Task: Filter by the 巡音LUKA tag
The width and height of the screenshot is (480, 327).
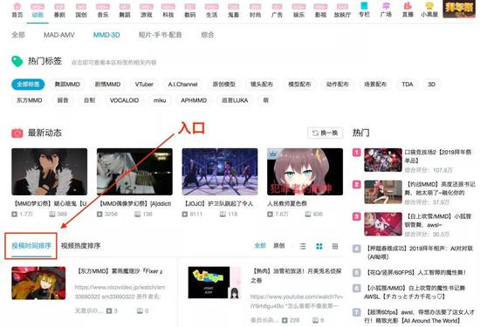Action: click(235, 100)
